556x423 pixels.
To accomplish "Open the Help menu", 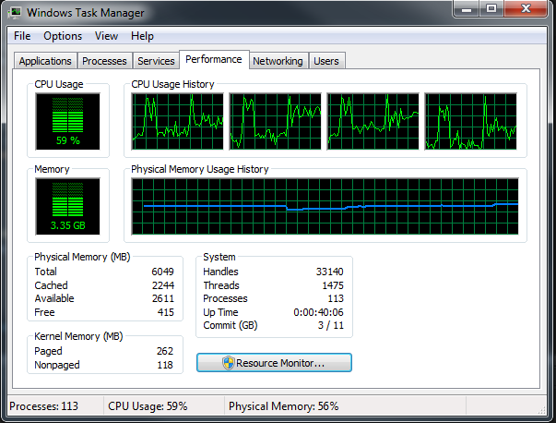I will [x=142, y=36].
